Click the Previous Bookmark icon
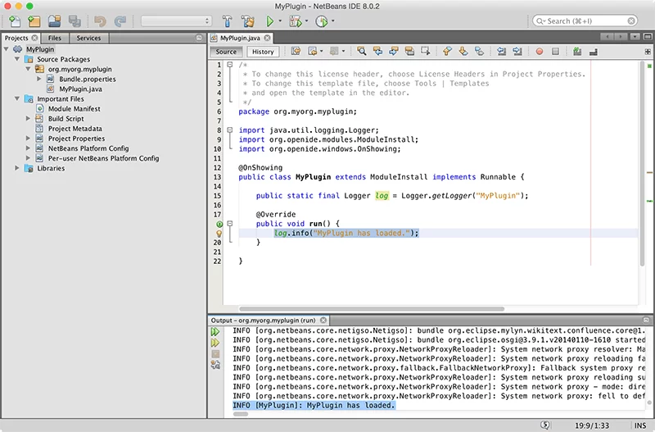The image size is (655, 432). [447, 52]
